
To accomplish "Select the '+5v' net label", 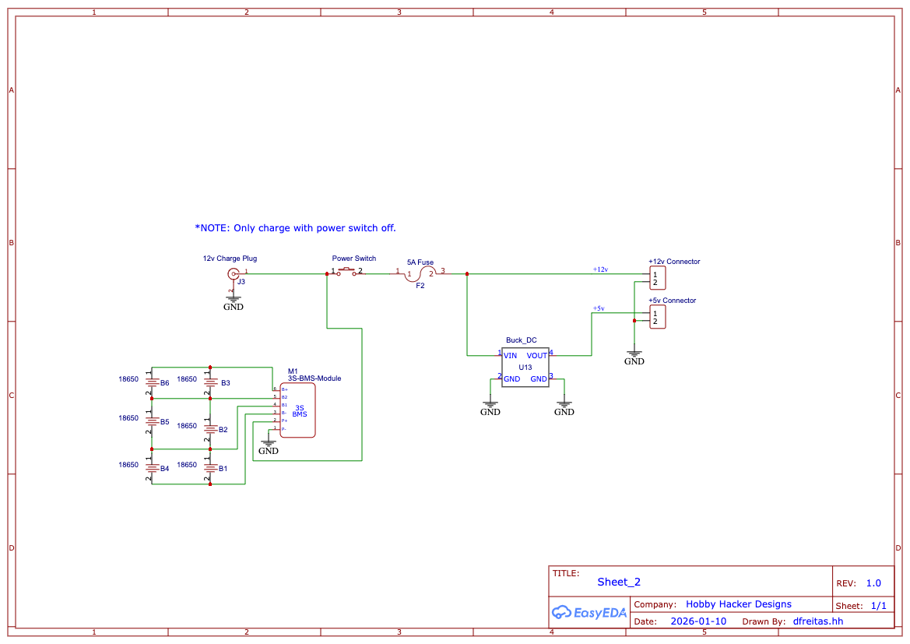I will [x=599, y=308].
